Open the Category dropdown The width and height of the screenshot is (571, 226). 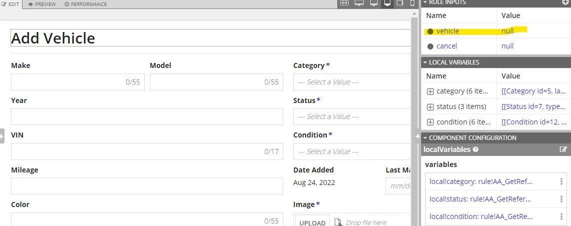pyautogui.click(x=352, y=82)
